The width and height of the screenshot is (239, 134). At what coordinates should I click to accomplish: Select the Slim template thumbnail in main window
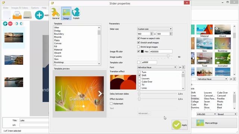[x=204, y=44]
